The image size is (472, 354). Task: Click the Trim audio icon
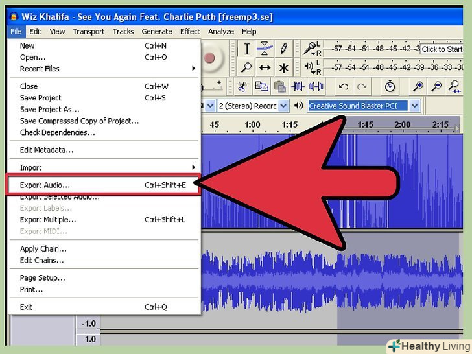298,86
